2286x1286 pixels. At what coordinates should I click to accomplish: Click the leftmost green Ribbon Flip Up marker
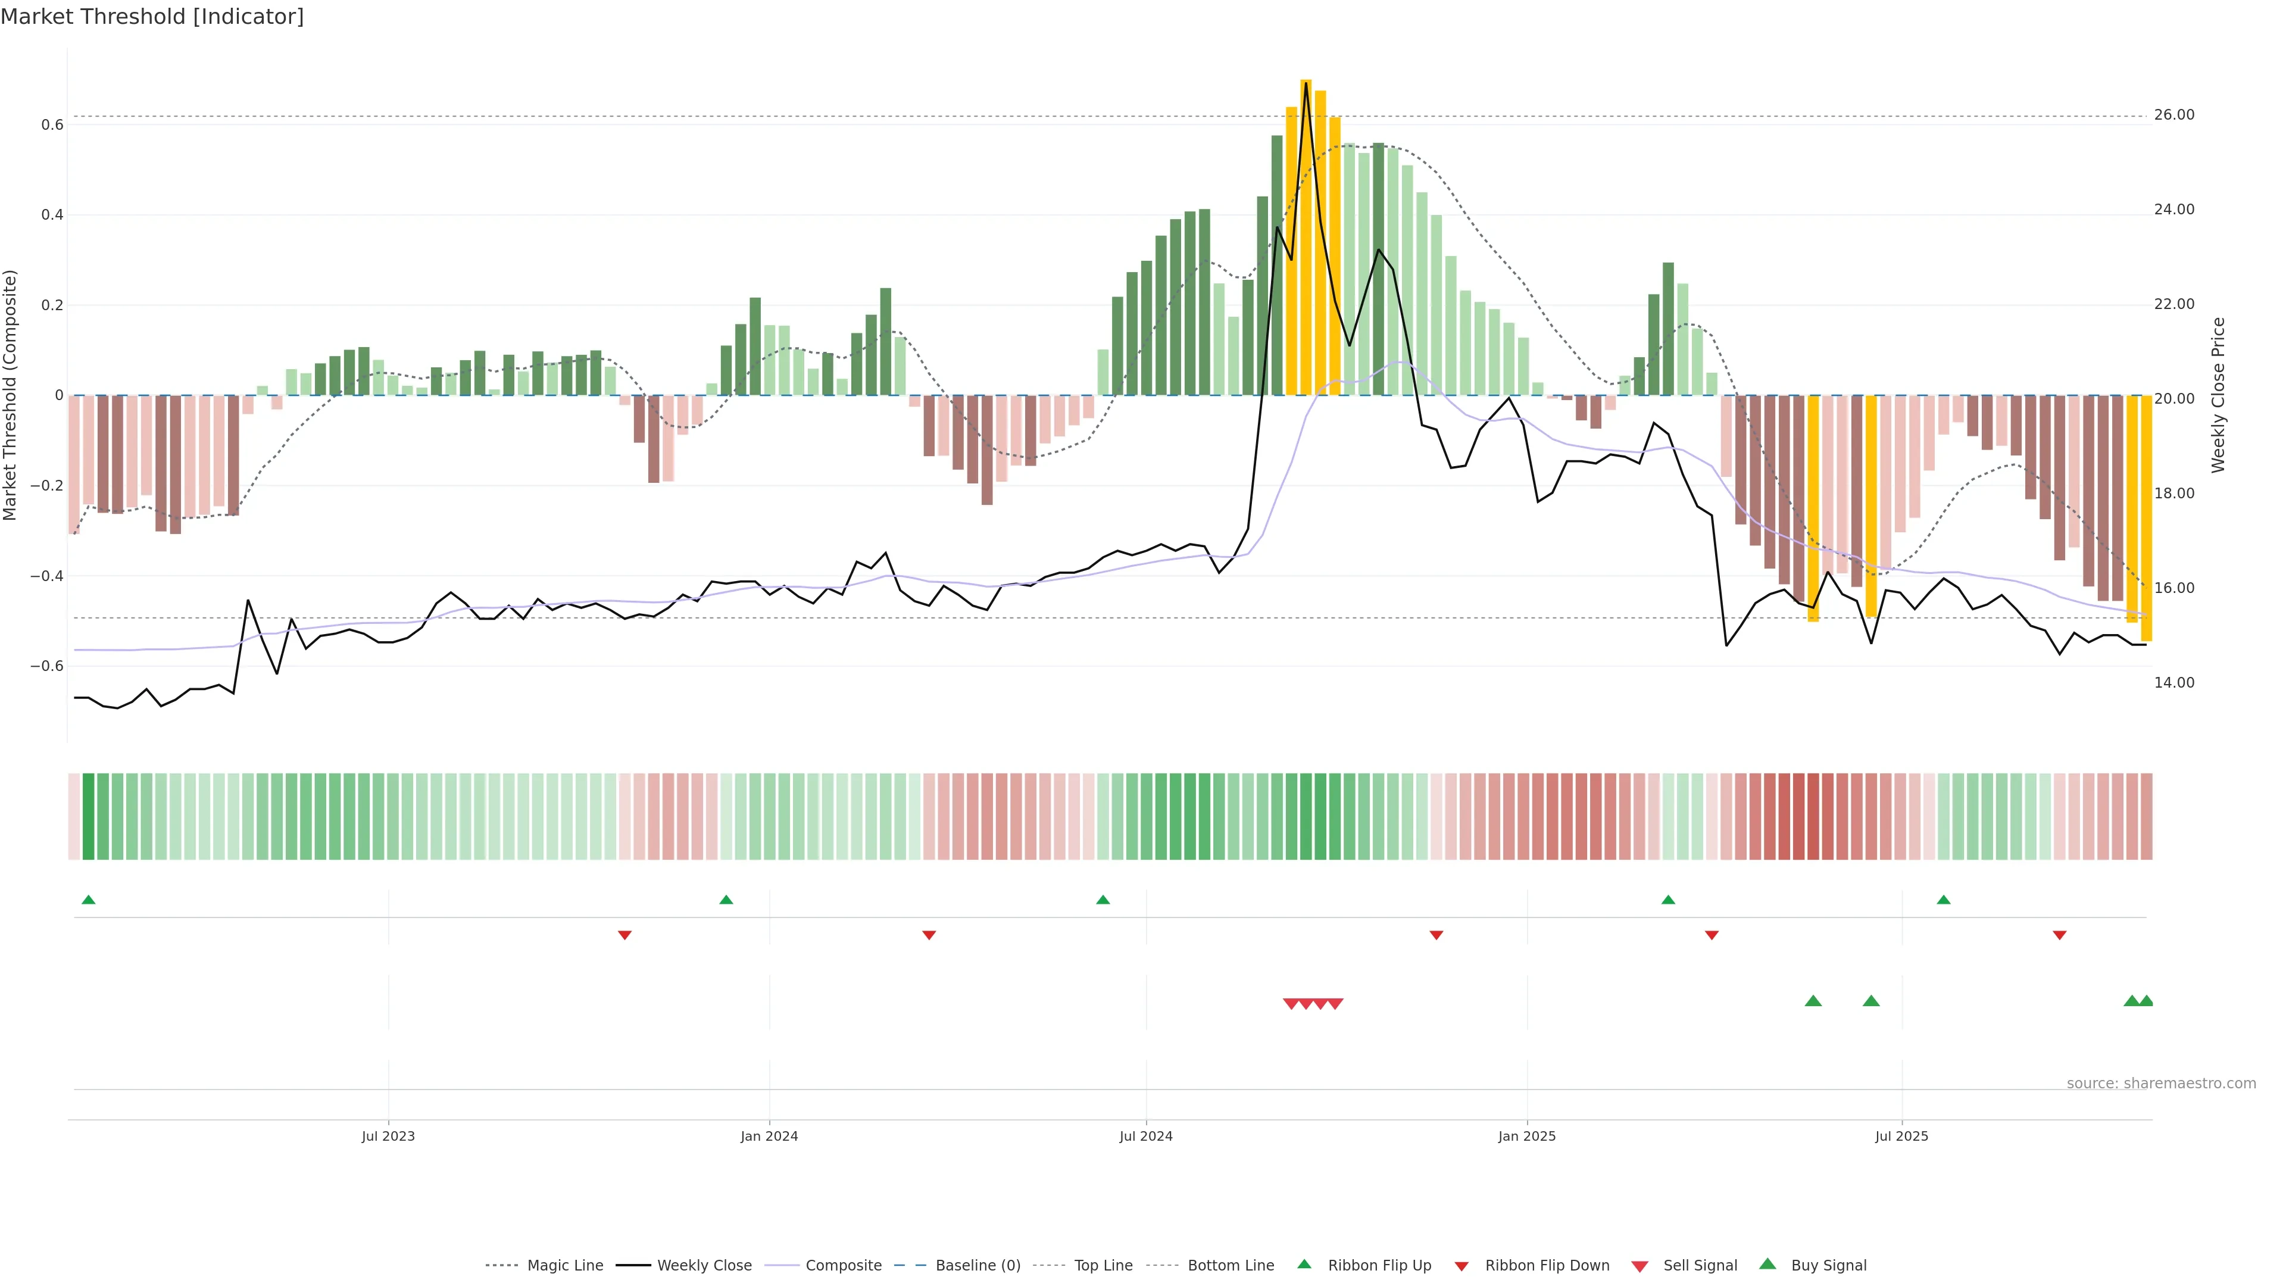(x=88, y=900)
